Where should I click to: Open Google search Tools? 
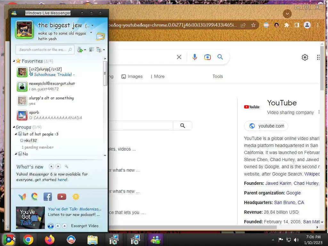click(x=217, y=76)
